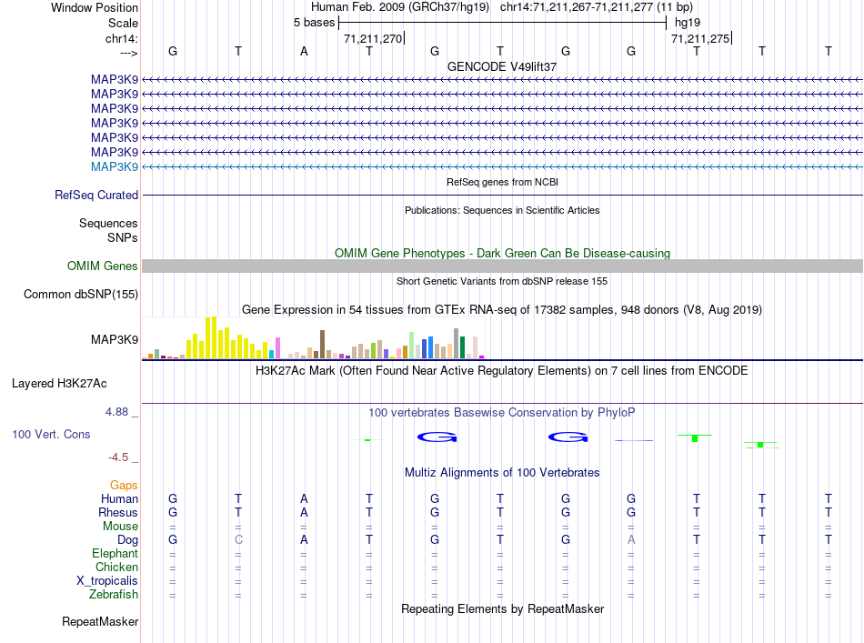Click the faded 'C' base in the Dog row
Viewport: 864px width, 643px height.
(x=238, y=540)
